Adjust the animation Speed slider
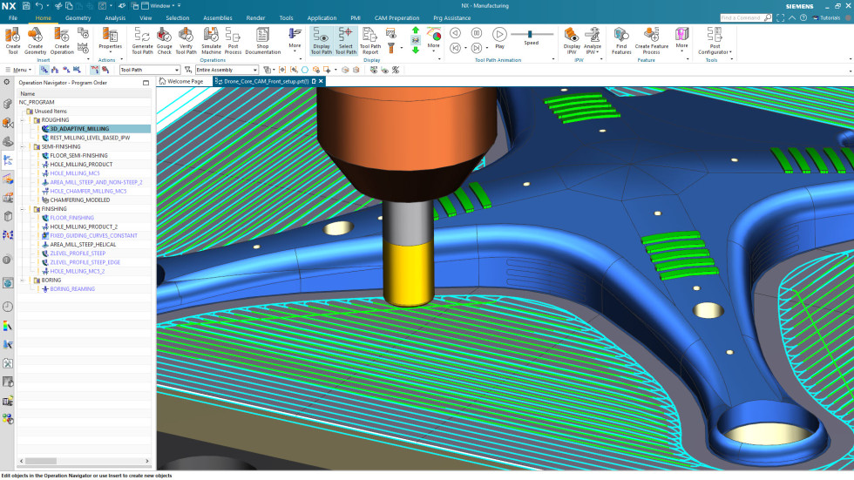 point(530,34)
